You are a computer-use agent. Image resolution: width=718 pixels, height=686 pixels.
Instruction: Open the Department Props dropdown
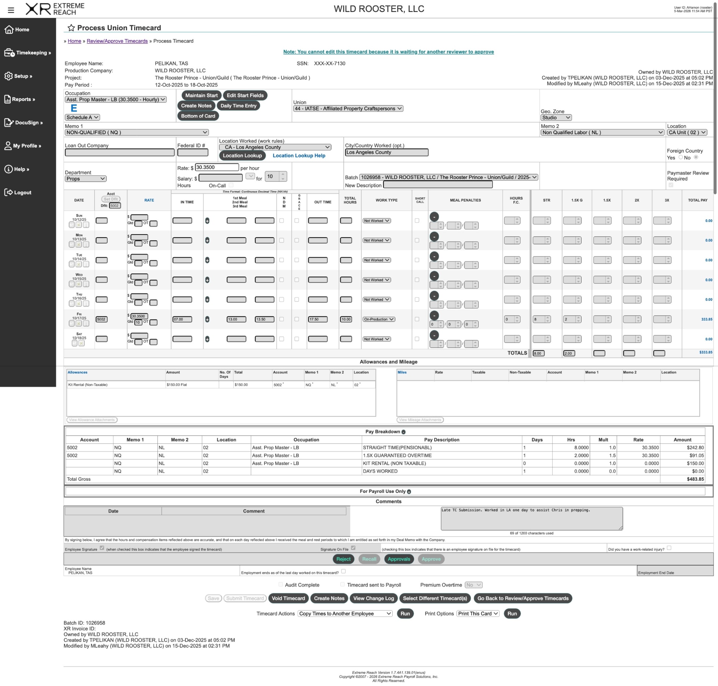pyautogui.click(x=86, y=179)
